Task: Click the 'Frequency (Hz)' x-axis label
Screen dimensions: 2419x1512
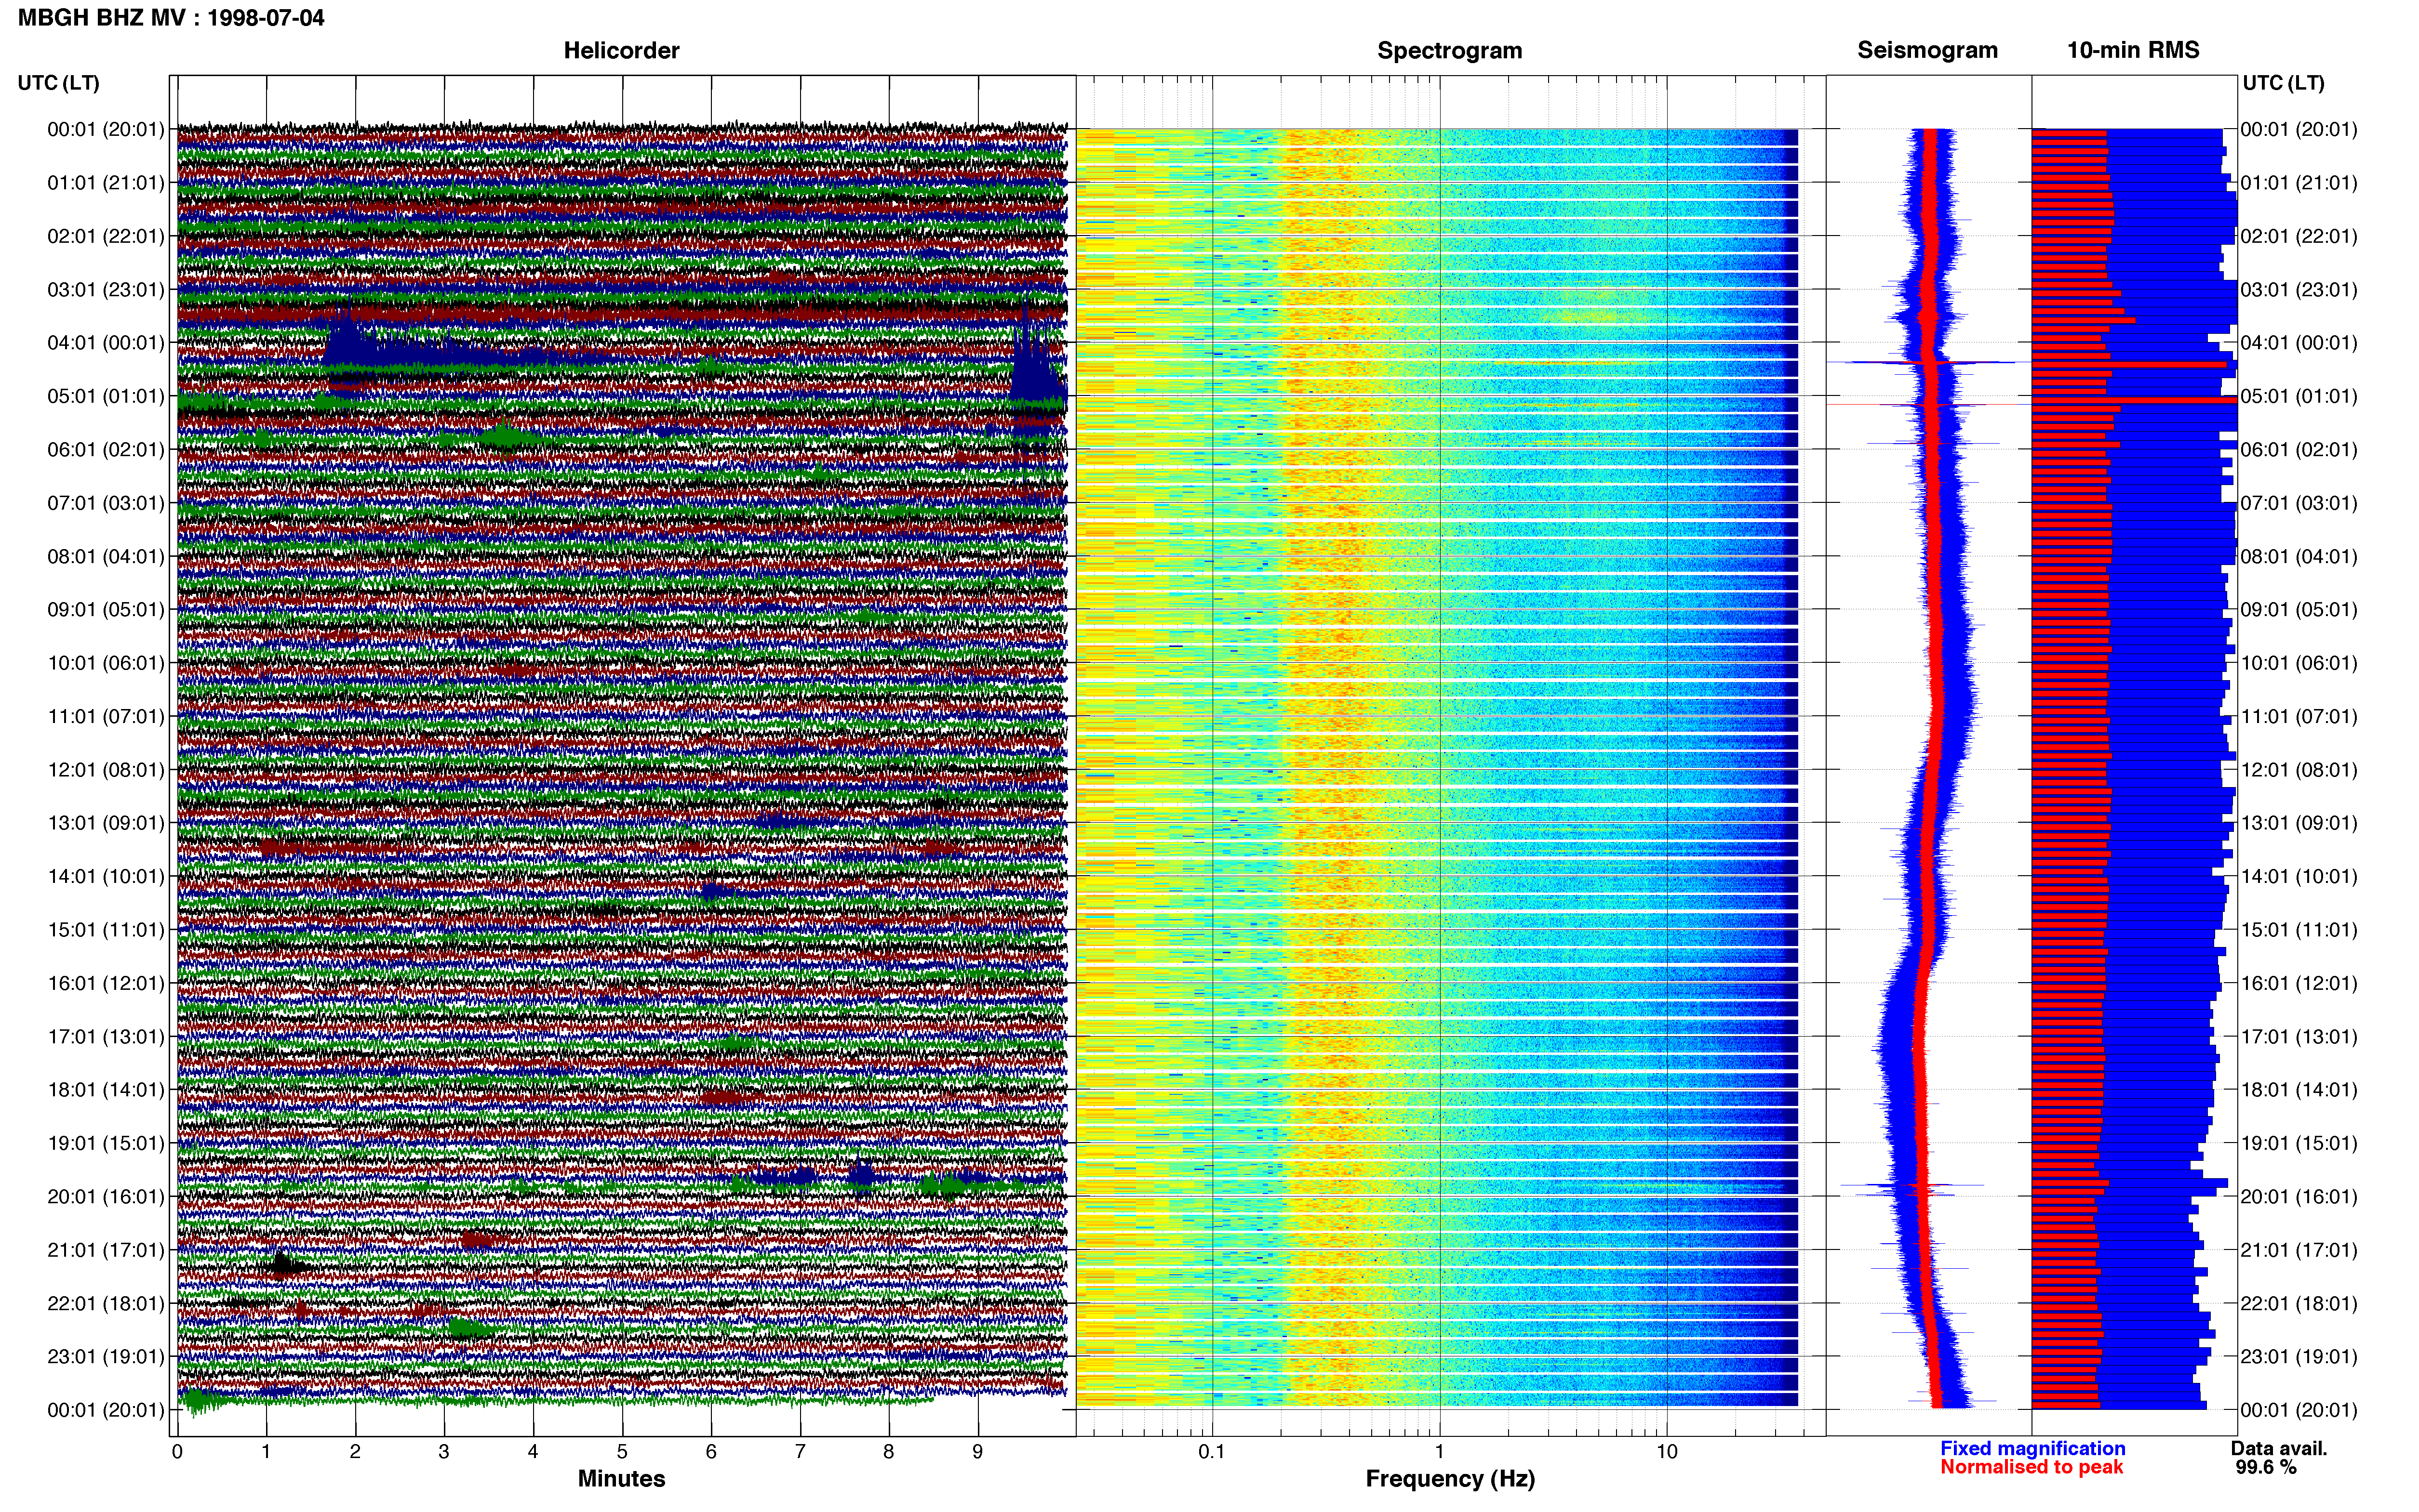Action: (x=1450, y=1479)
